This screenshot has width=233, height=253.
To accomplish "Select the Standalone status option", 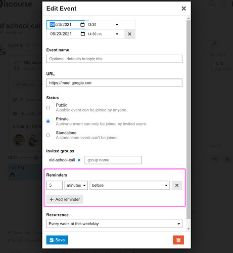I will [48, 135].
